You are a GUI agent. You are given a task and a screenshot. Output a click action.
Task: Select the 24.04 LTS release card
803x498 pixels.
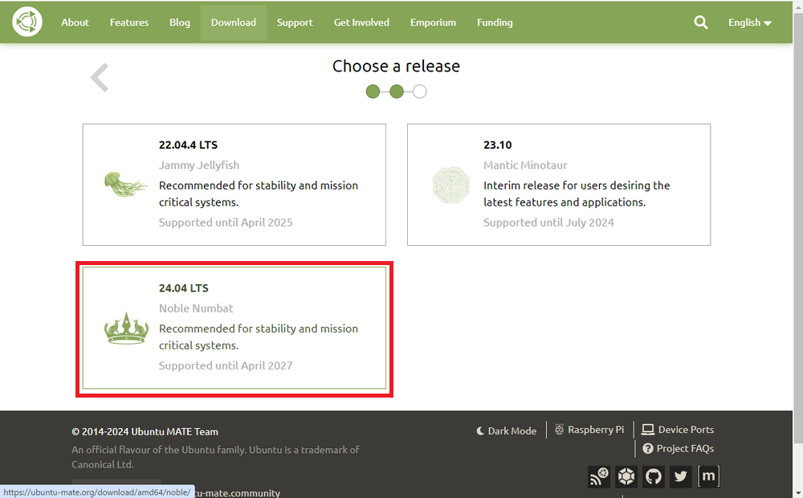234,328
